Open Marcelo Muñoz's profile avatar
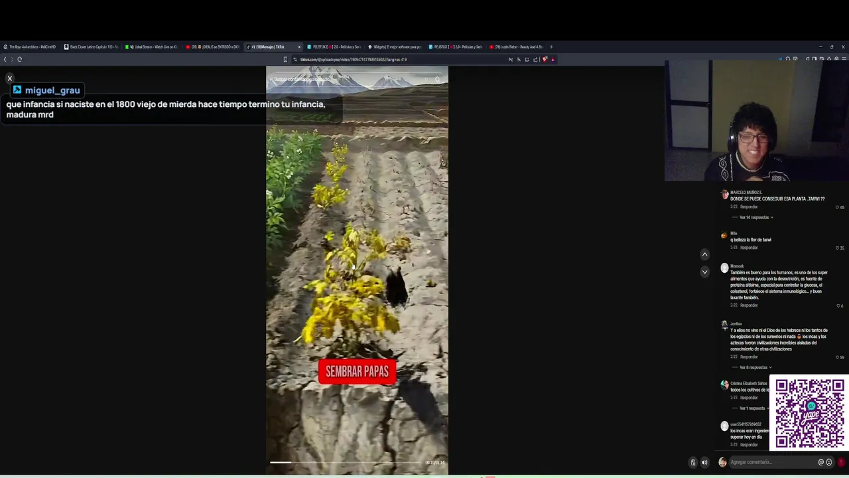 pos(724,195)
